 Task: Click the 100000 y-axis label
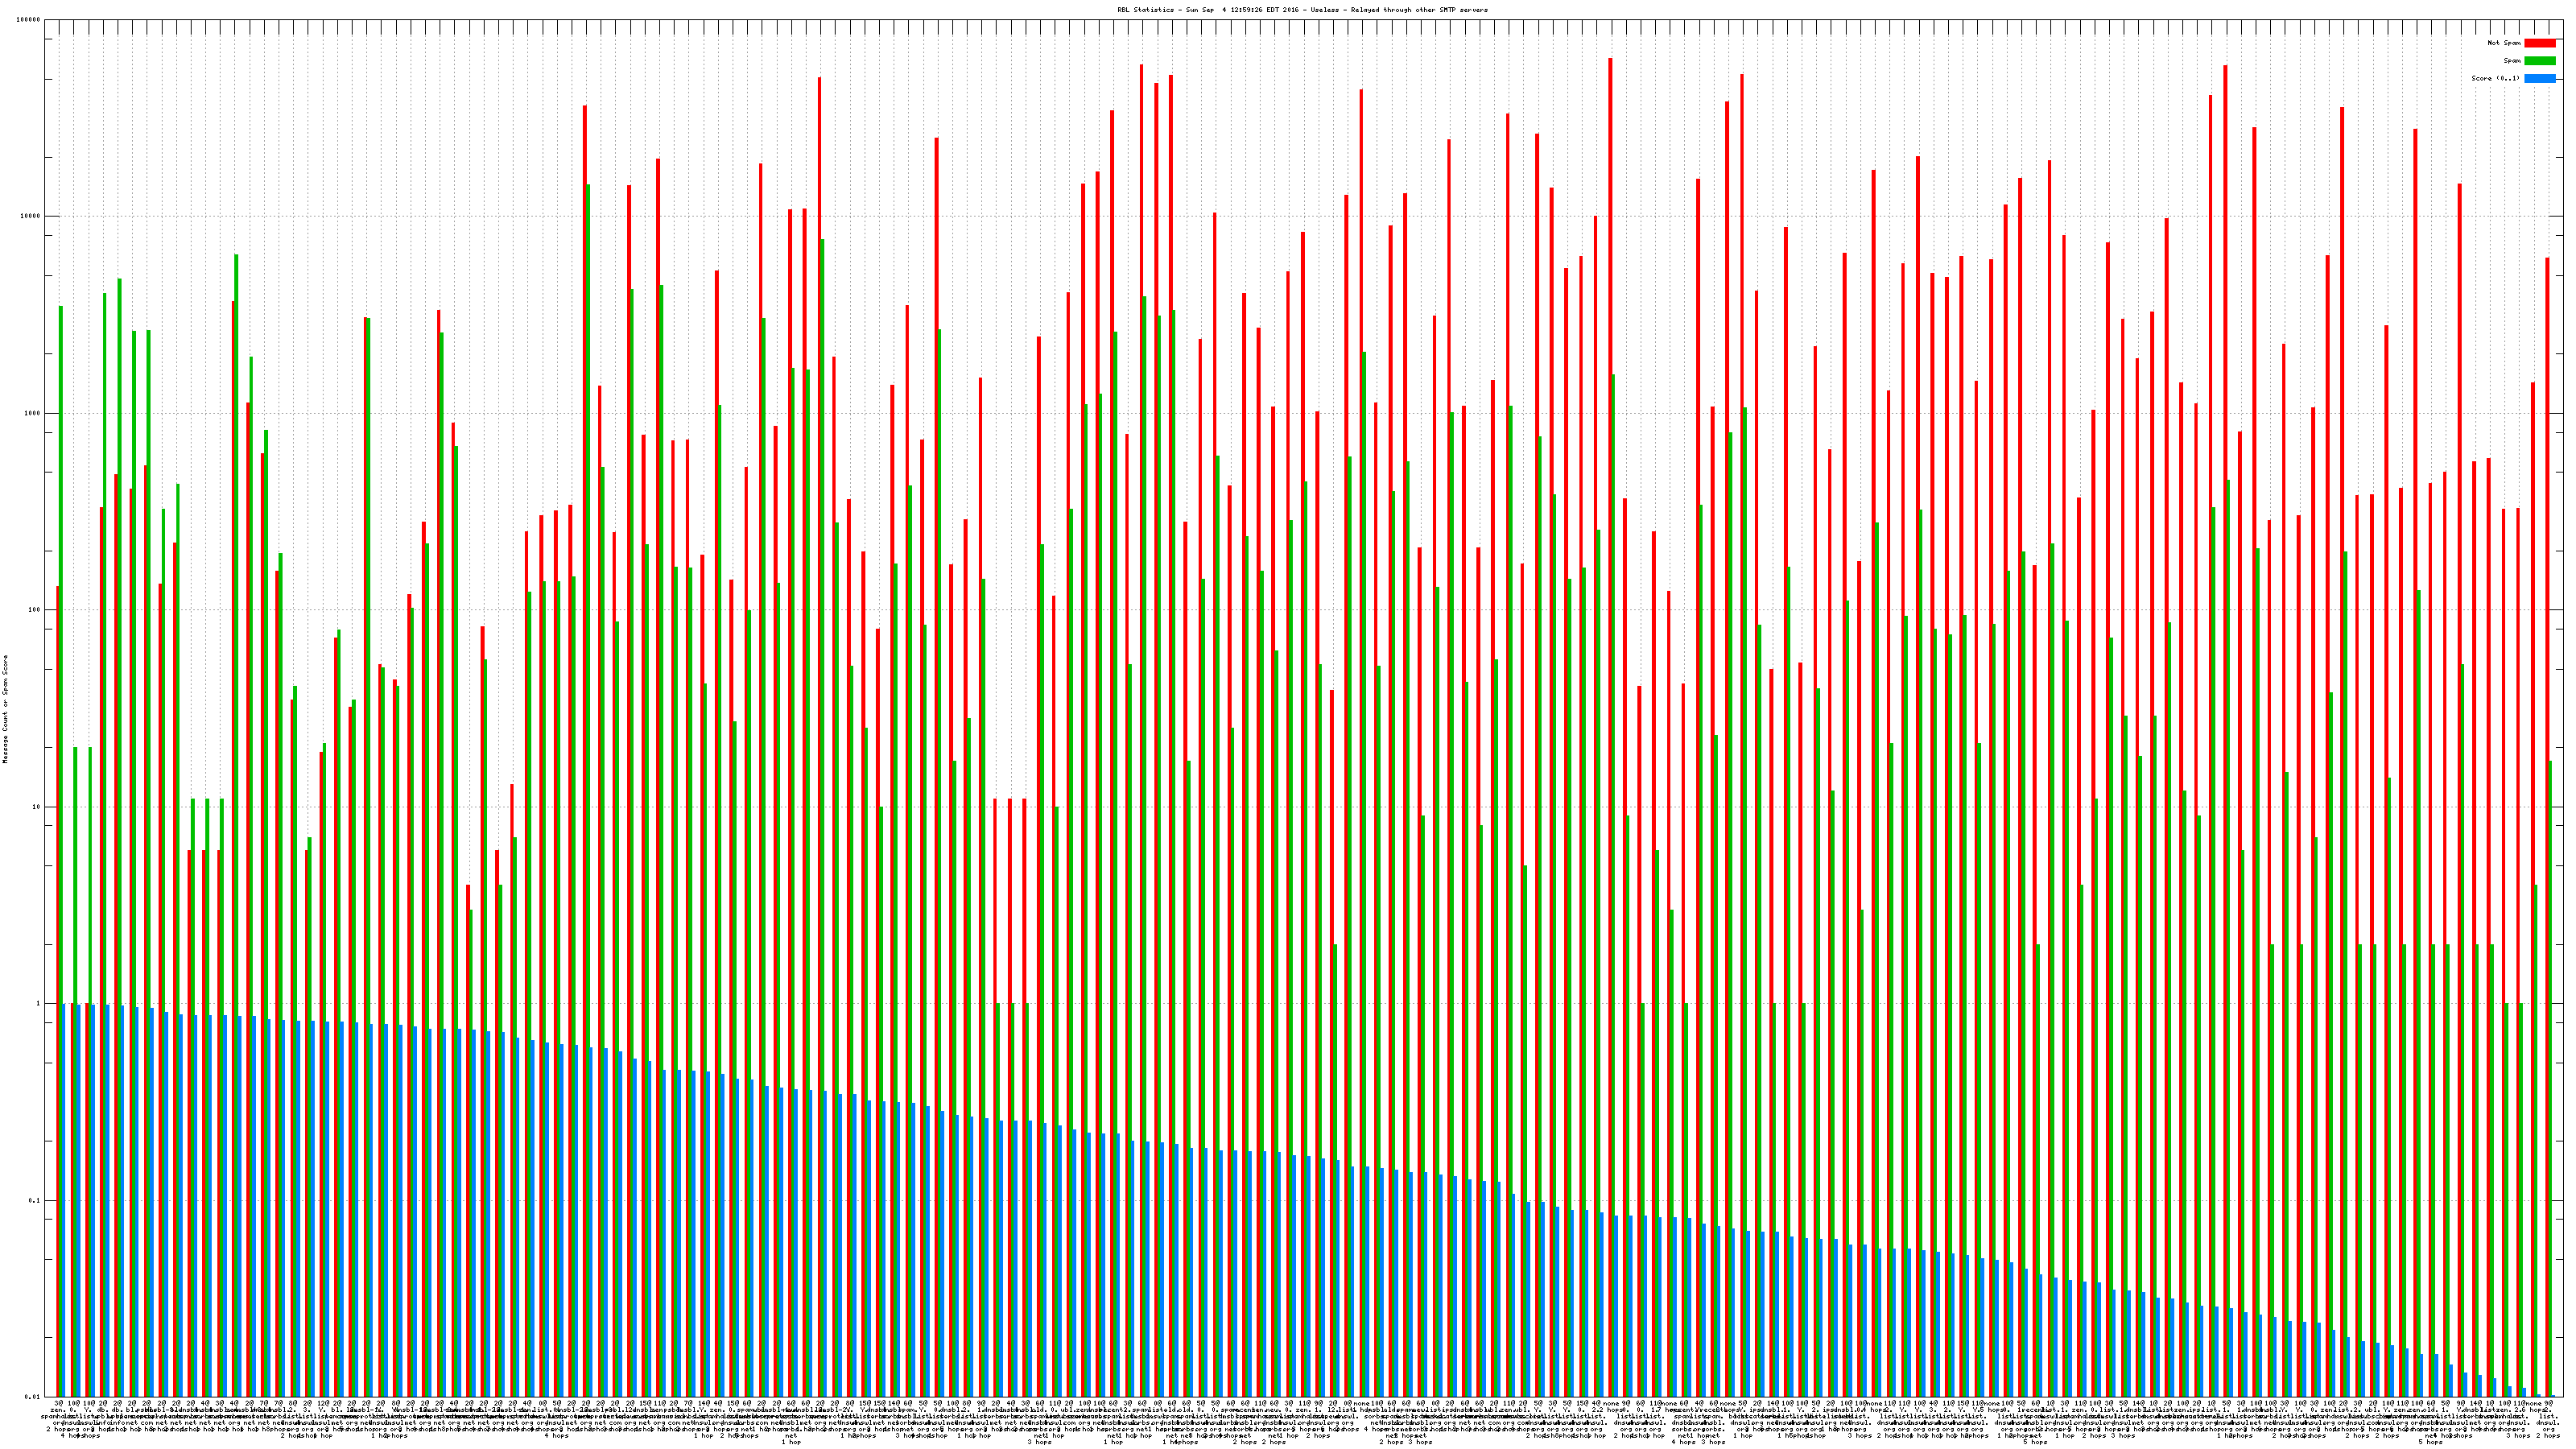[29, 20]
